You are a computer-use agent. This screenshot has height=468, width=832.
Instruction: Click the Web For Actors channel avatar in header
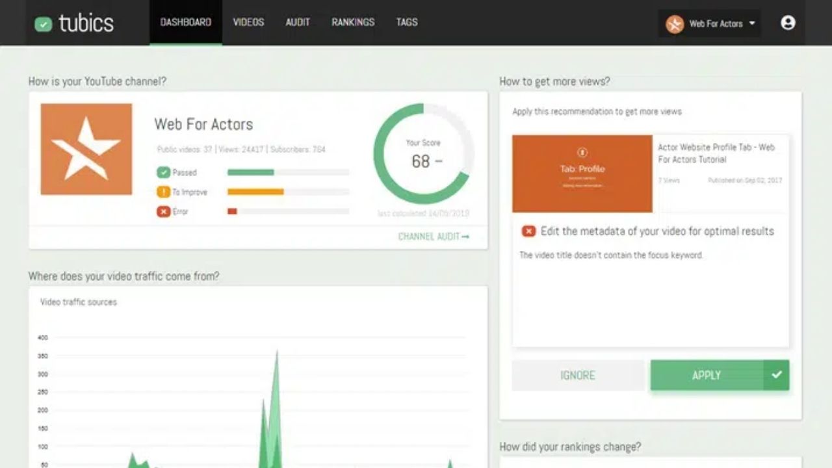coord(675,24)
